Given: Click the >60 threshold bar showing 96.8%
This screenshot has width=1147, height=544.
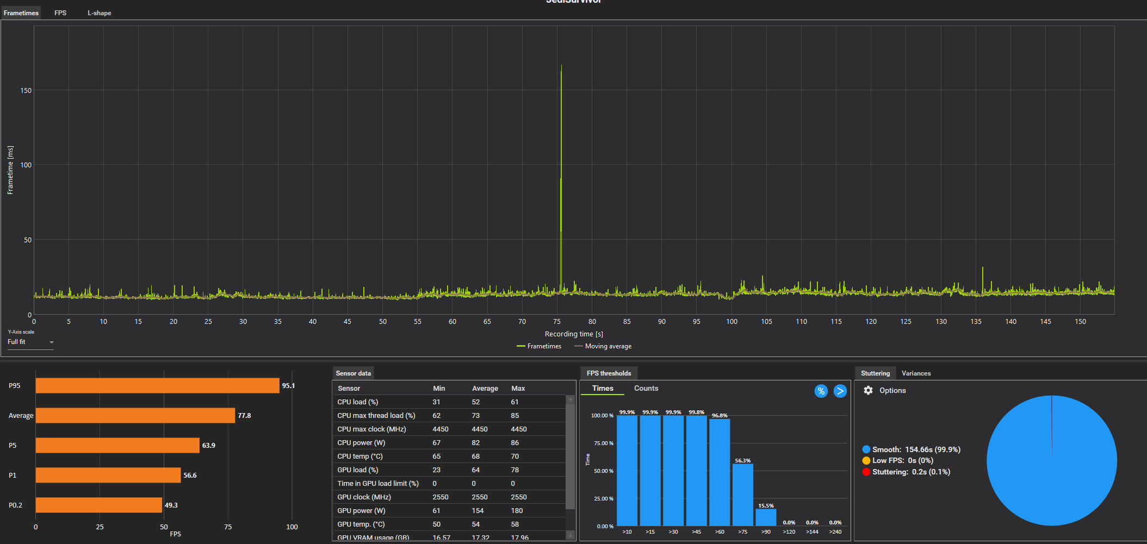Looking at the screenshot, I should [720, 472].
